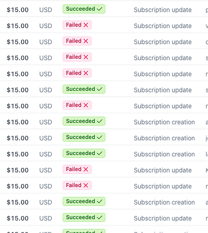Screen dimensions: 208x233
Task: Select the last fully visible Failed badge
Action: [77, 185]
